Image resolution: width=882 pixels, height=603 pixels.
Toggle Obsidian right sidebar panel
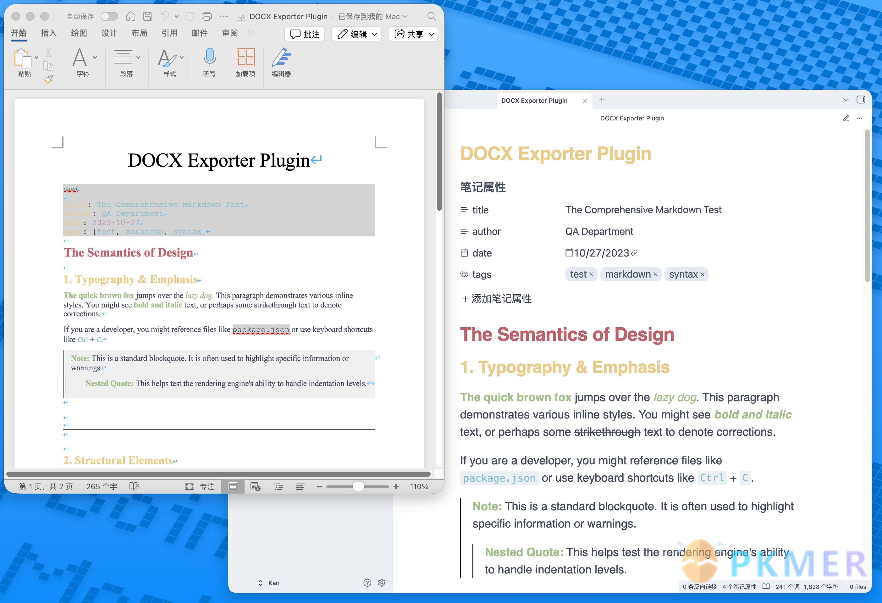point(860,100)
